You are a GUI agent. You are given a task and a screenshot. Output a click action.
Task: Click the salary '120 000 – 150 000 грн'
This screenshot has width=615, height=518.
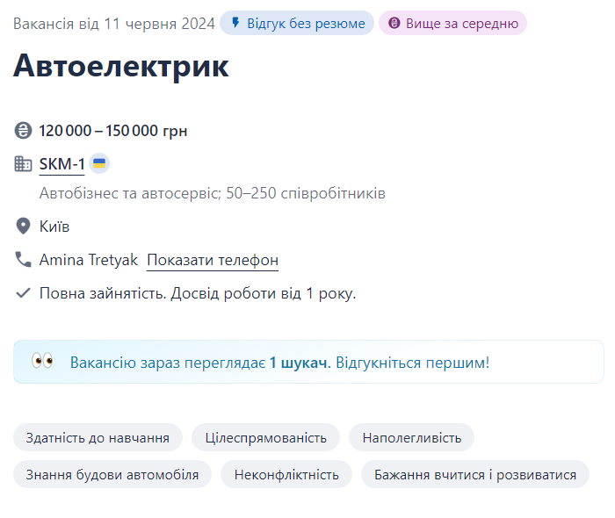(113, 131)
